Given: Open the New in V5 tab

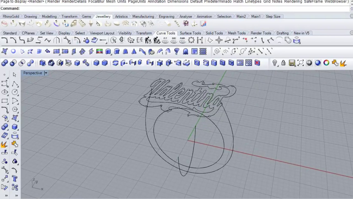Looking at the screenshot, I should coord(301,33).
